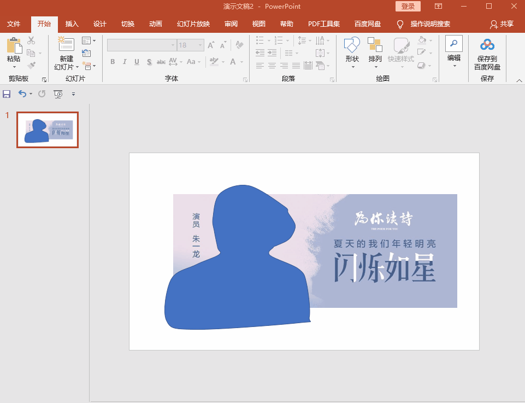Switch to the Design tab
Image resolution: width=525 pixels, height=403 pixels.
[100, 24]
